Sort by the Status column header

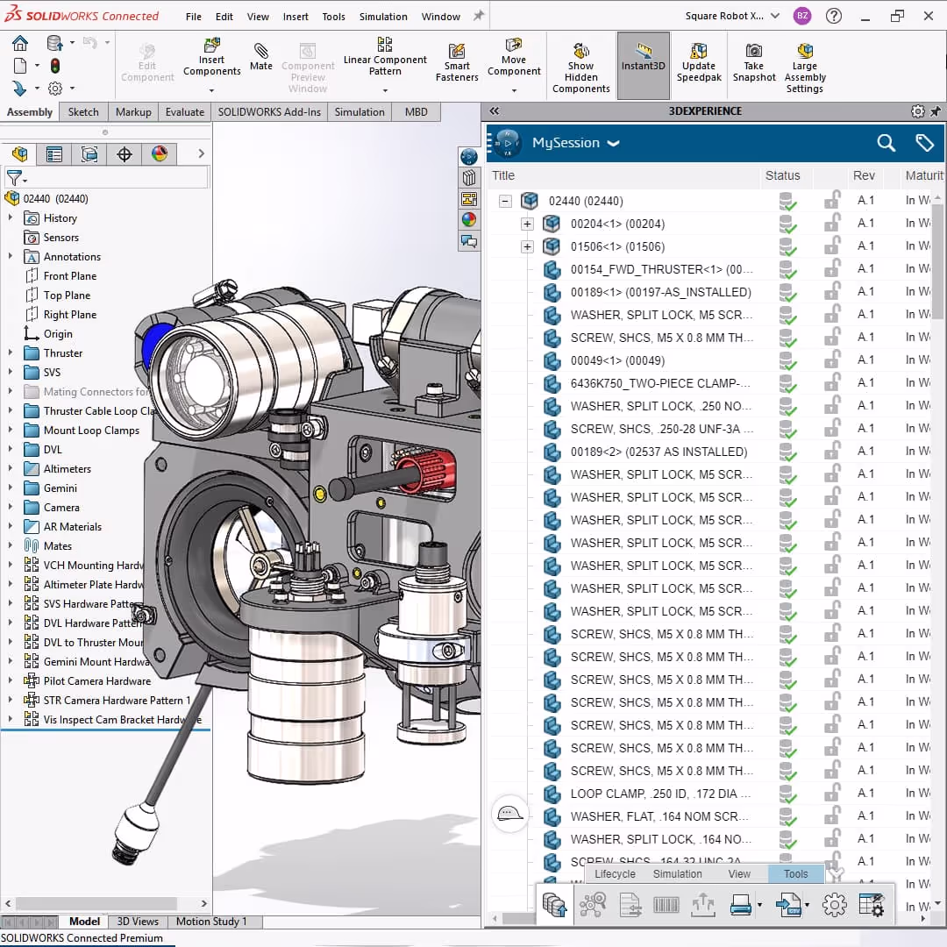click(783, 175)
